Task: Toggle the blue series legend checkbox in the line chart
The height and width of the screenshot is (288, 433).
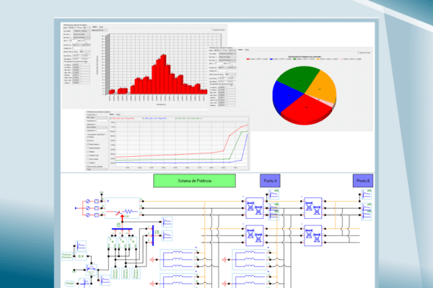Action: [144, 118]
